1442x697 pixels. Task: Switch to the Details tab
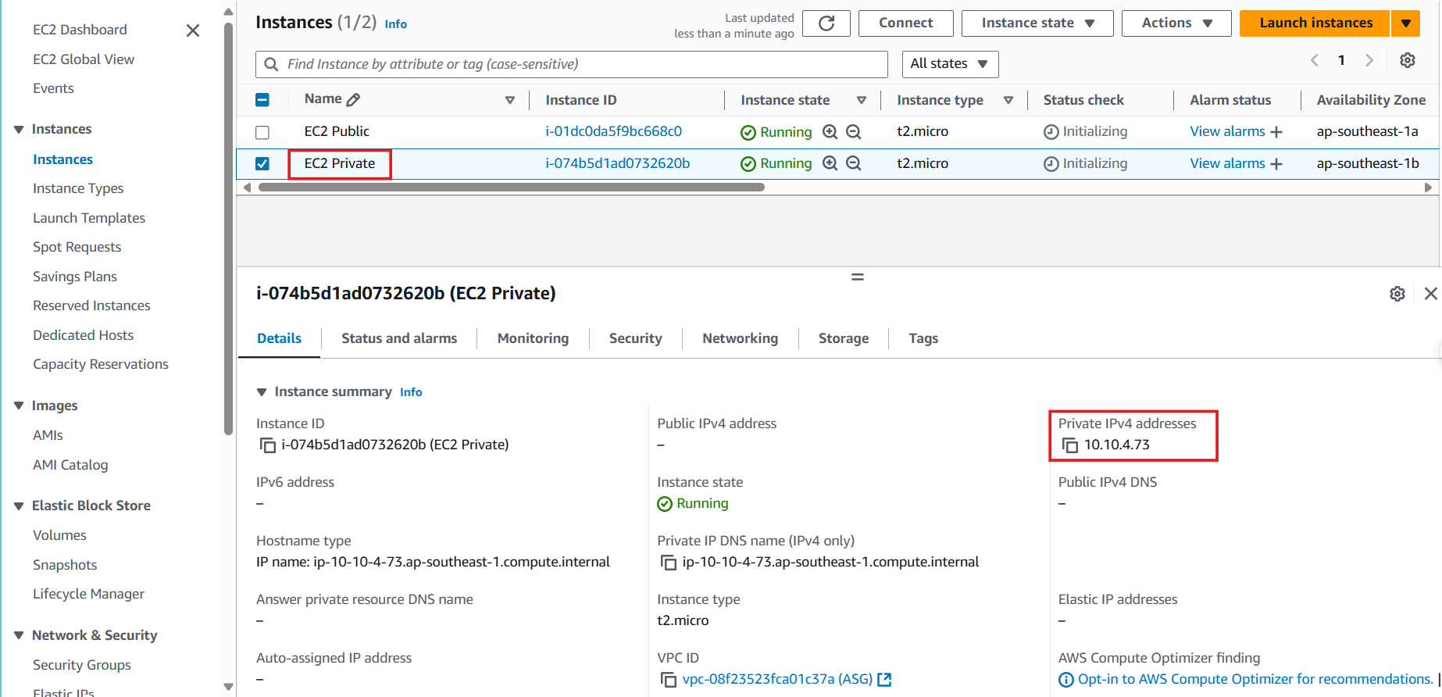click(x=279, y=338)
